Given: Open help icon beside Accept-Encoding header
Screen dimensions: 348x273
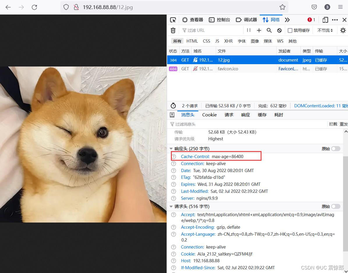Looking at the screenshot, I should click(x=174, y=227).
